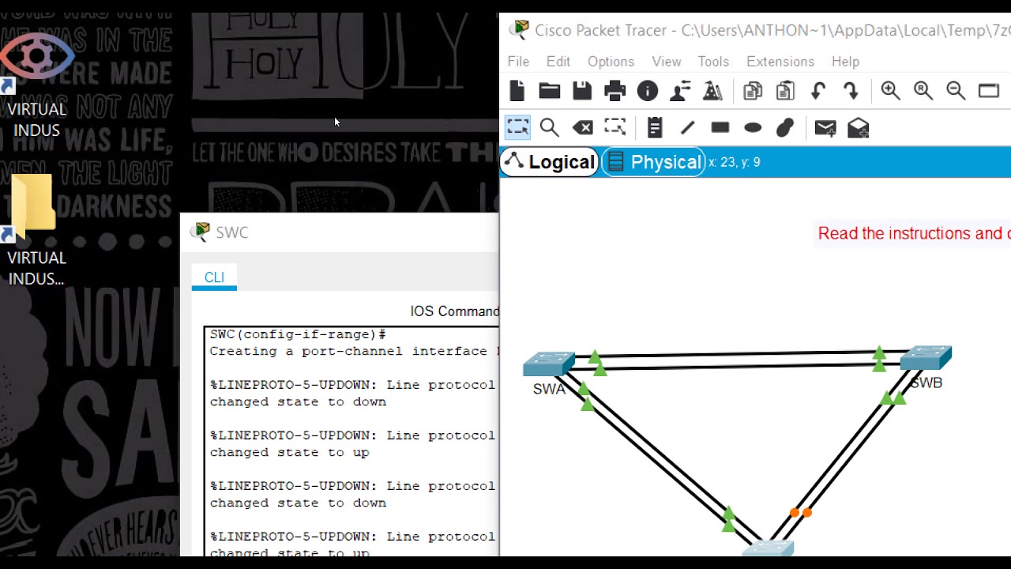
Task: Open the Extensions menu
Action: point(780,61)
